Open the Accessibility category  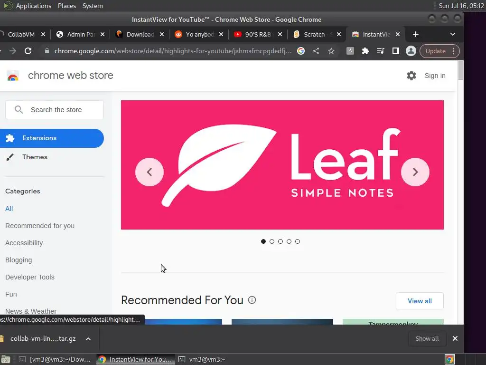[24, 243]
